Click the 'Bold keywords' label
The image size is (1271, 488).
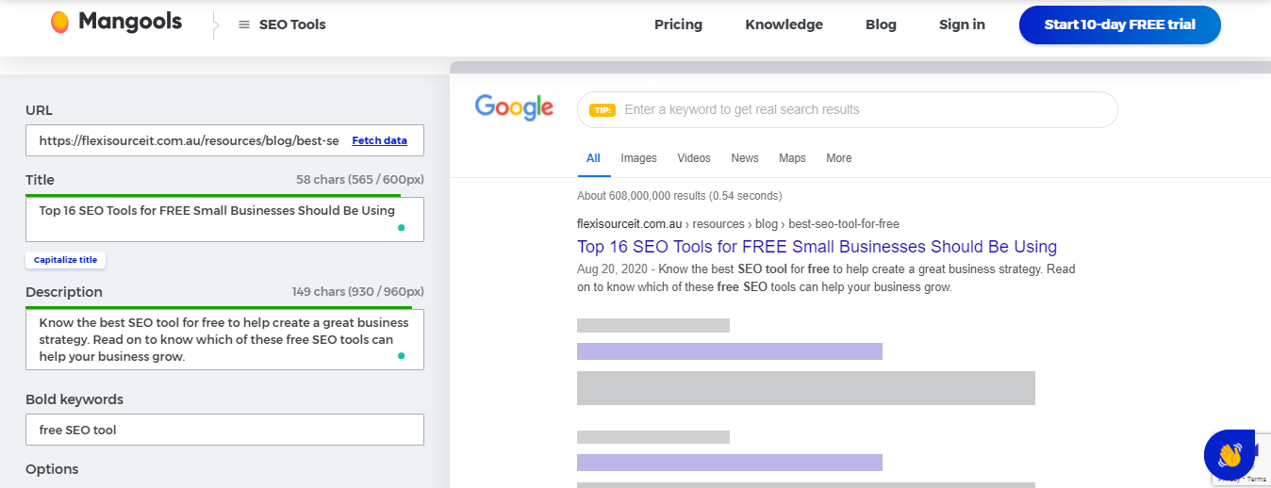(x=74, y=399)
